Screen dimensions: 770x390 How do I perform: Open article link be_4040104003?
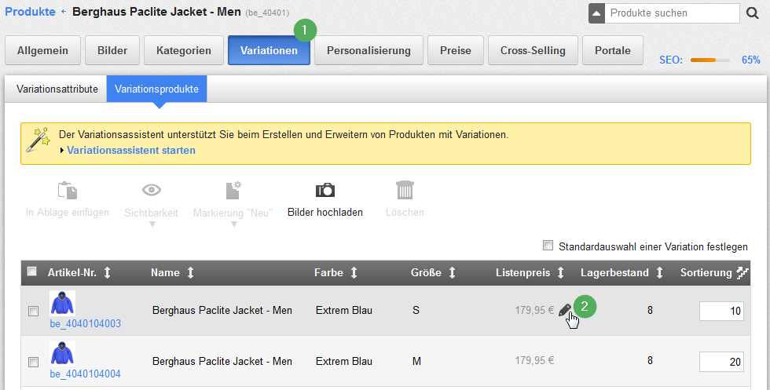click(x=86, y=324)
